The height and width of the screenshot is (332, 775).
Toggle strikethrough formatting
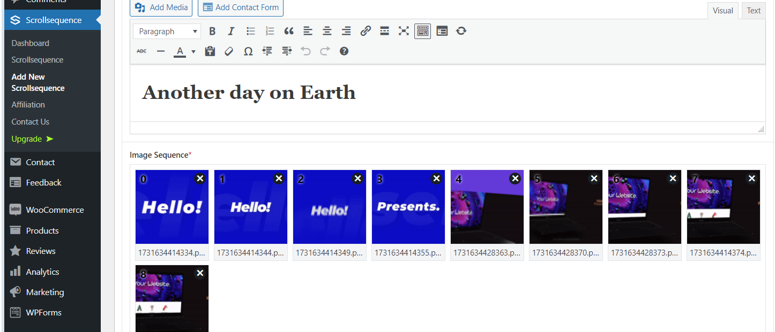pyautogui.click(x=141, y=51)
